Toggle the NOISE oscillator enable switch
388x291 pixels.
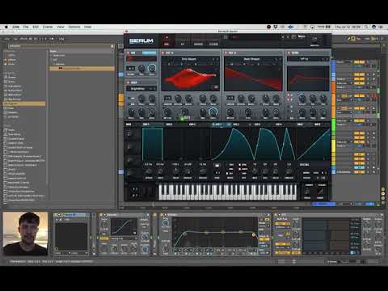pyautogui.click(x=129, y=82)
